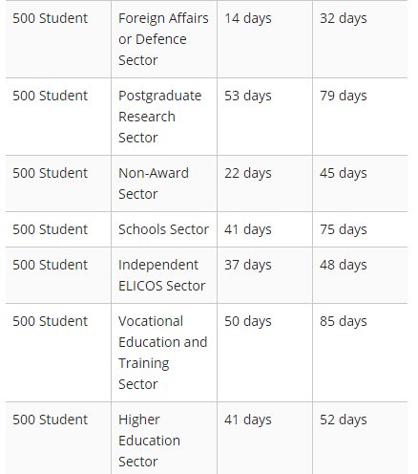The height and width of the screenshot is (474, 418).
Task: Click the Schools Sector cell
Action: (163, 229)
